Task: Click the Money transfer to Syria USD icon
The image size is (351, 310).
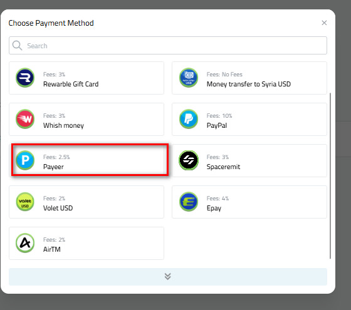Action: click(x=189, y=78)
